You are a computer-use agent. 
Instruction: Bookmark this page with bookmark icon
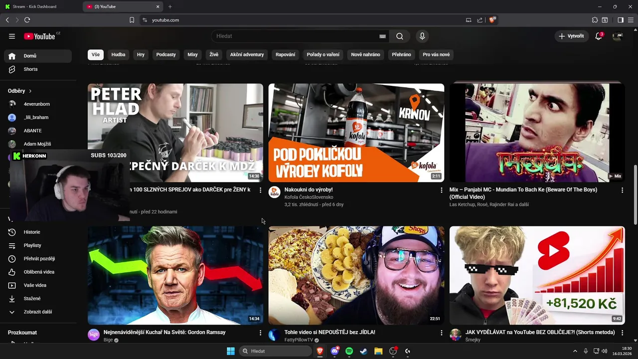[x=132, y=20]
